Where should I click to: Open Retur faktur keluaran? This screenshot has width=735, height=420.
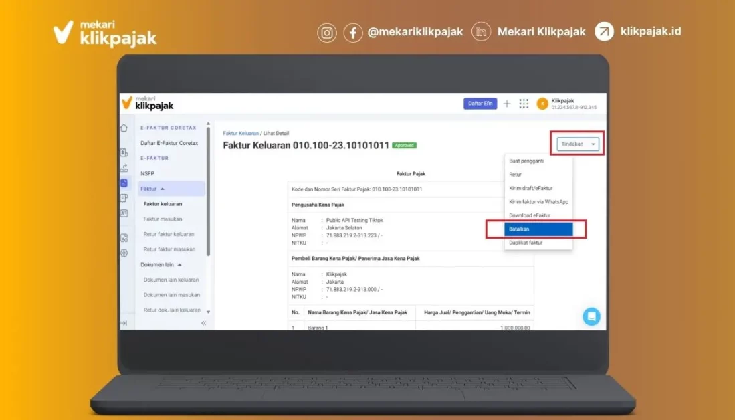[169, 234]
